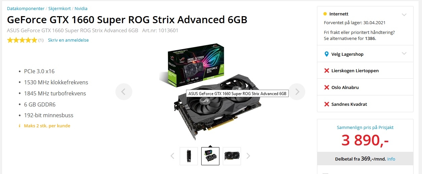Screen dimensions: 422x174
Task: Show the previous product image arrow
Action: tap(124, 91)
